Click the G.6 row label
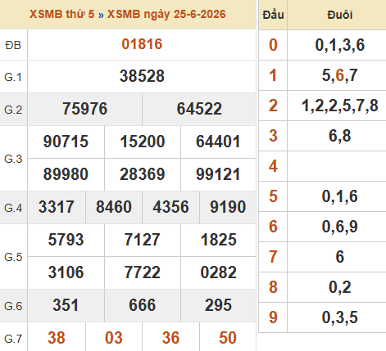Image resolution: width=386 pixels, height=351 pixels. pyautogui.click(x=13, y=306)
